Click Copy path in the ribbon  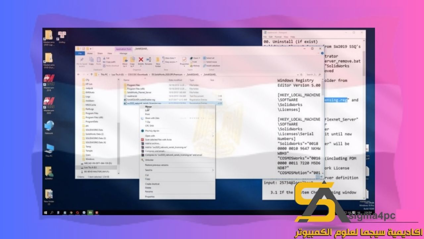pyautogui.click(x=109, y=62)
